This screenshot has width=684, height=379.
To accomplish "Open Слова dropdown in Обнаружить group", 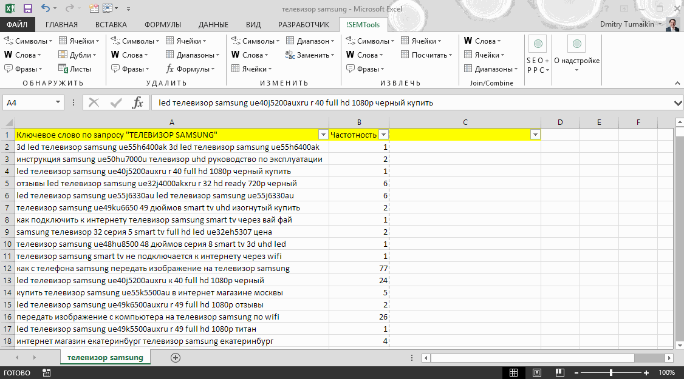I will [22, 55].
